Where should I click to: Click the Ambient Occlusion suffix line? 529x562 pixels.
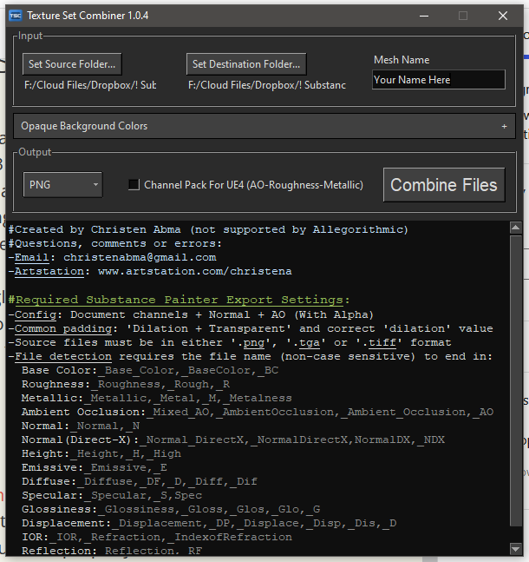tap(257, 412)
